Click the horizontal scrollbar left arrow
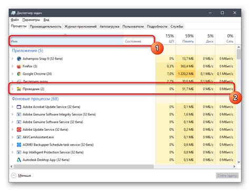This screenshot has height=191, width=250. point(12,166)
